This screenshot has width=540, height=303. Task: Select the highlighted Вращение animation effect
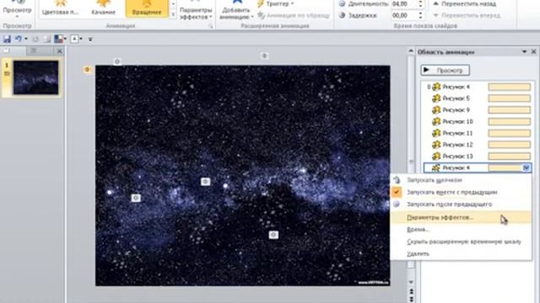147,8
